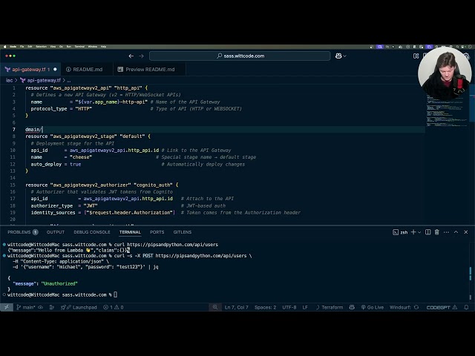Open the Output panel tab
The width and height of the screenshot is (475, 356).
[x=56, y=232]
